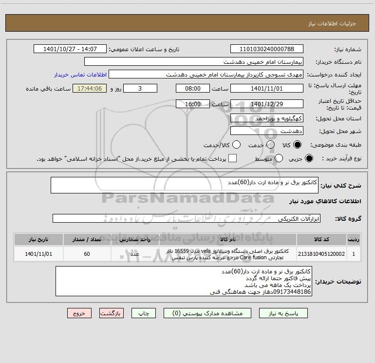Click the نوع فرآیند خرید label
The width and height of the screenshot is (375, 363).
click(x=342, y=158)
